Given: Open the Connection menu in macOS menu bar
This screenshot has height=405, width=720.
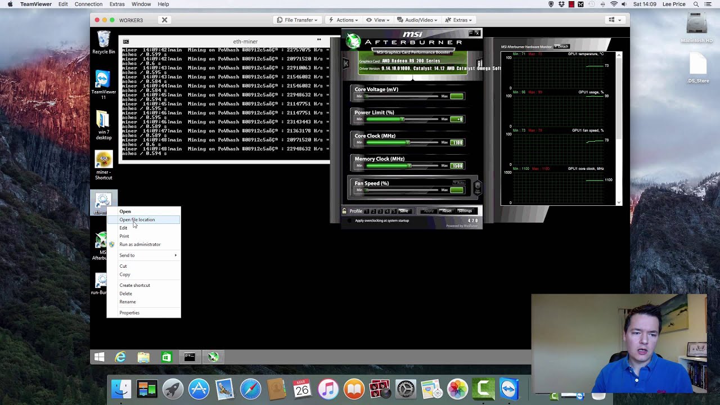Looking at the screenshot, I should [88, 4].
